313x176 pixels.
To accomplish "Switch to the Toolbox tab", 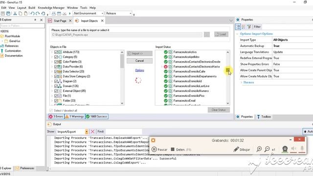I will click(x=264, y=117).
